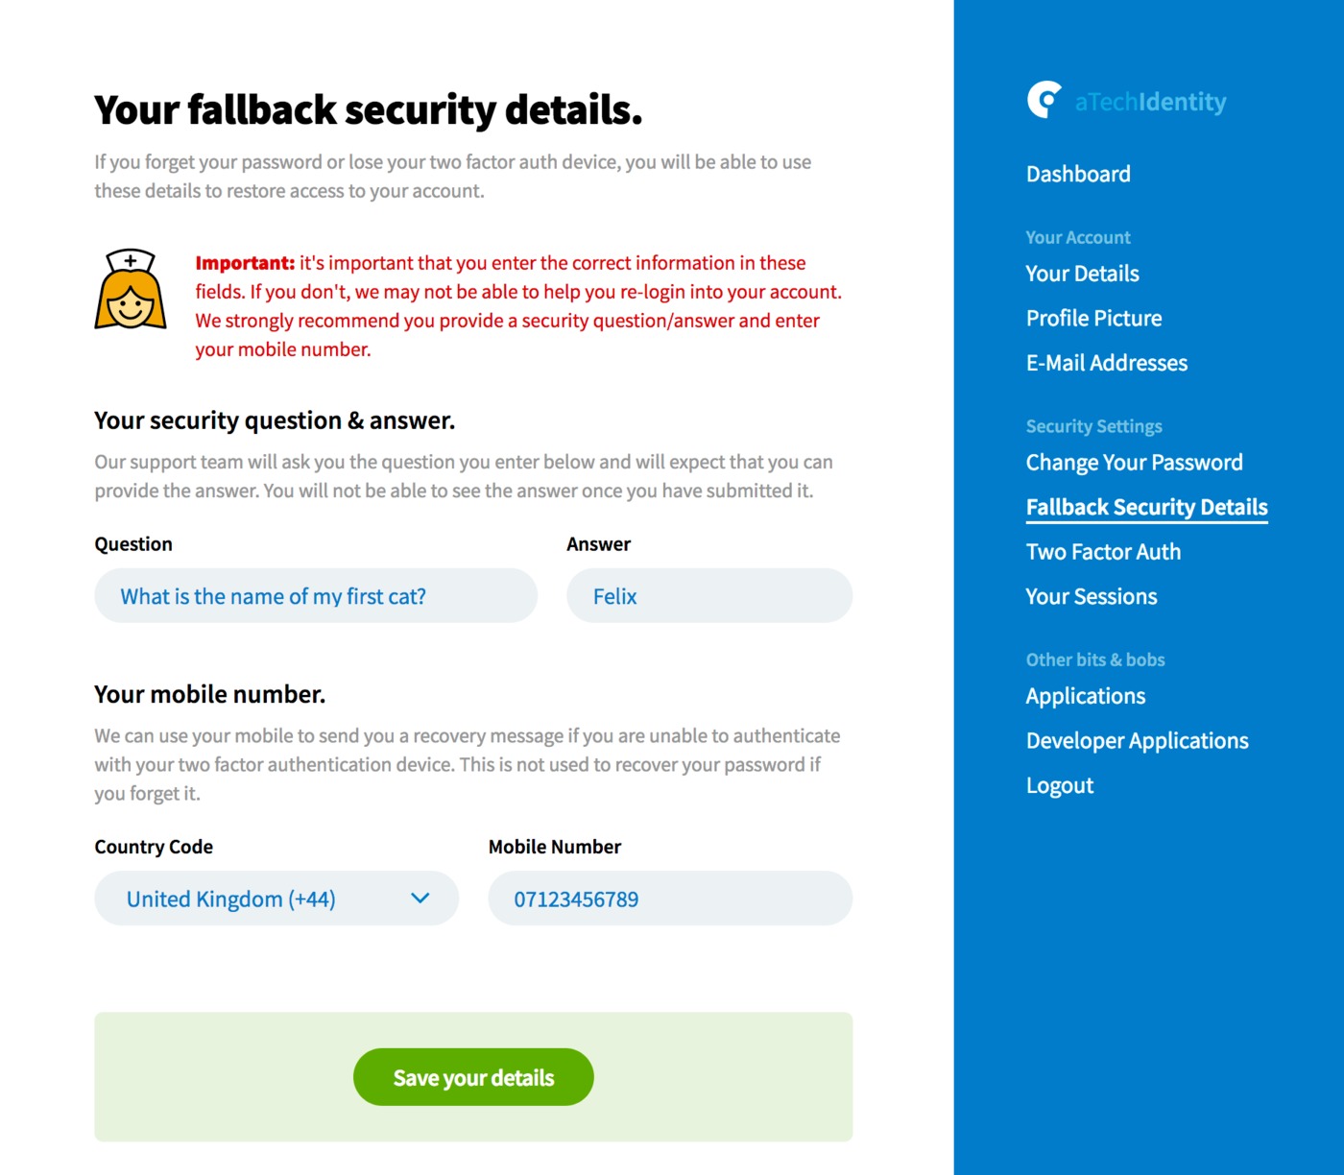Go to Profile Picture settings
Screen dimensions: 1344x1175
pos(1093,318)
